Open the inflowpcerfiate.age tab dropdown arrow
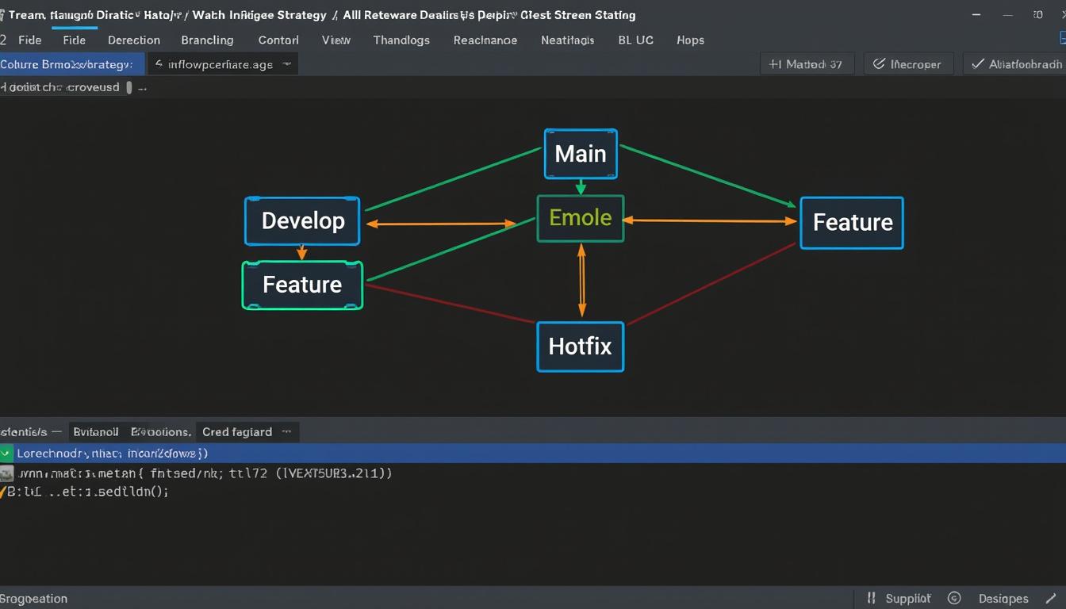Image resolution: width=1066 pixels, height=609 pixels. pos(286,64)
